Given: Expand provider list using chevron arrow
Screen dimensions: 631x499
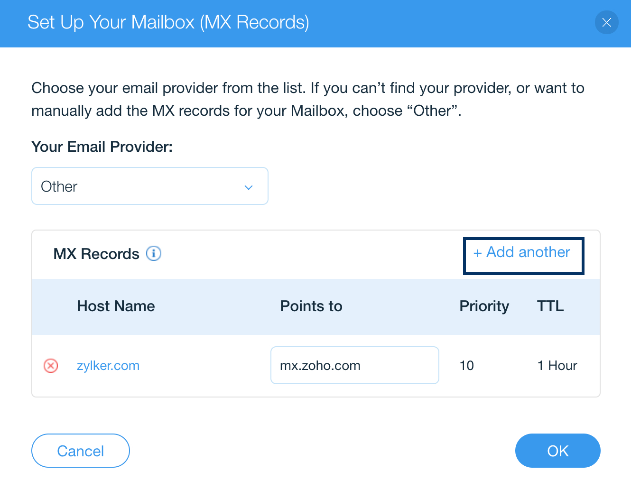Looking at the screenshot, I should pos(249,187).
